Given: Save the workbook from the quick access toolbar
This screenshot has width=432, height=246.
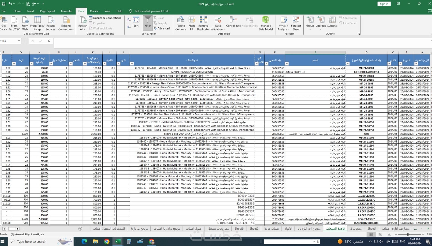Looking at the screenshot, I should pos(4,4).
